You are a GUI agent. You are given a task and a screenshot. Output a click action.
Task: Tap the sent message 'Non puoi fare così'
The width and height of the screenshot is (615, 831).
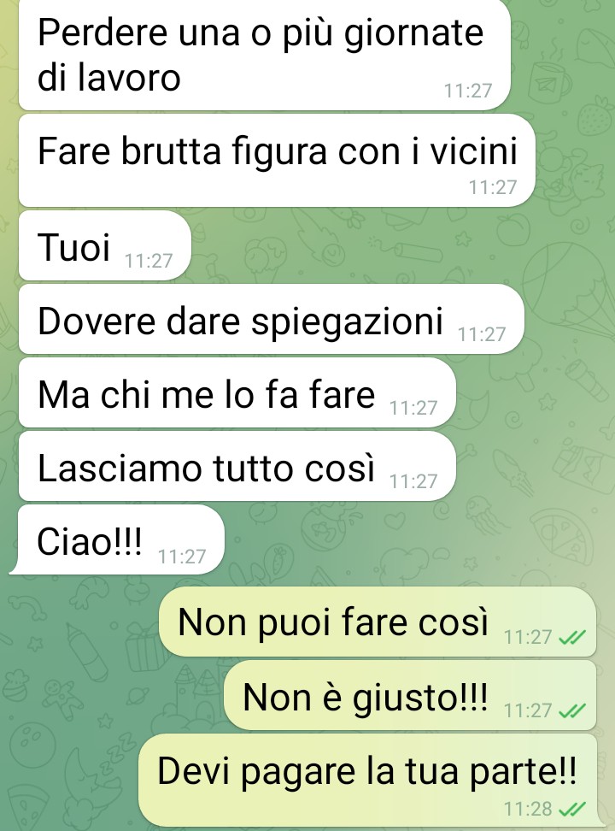(378, 622)
